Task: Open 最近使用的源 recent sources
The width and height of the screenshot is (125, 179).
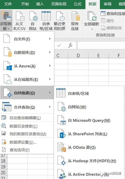Action: click(60, 21)
